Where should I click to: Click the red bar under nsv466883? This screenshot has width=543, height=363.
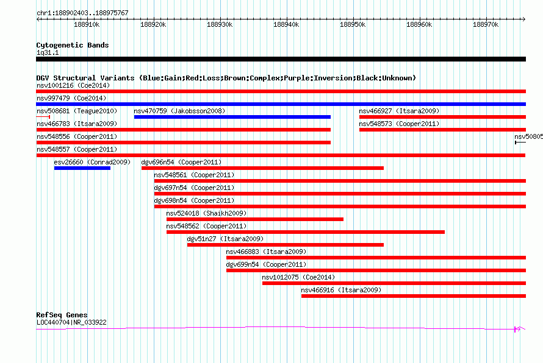[x=376, y=258]
